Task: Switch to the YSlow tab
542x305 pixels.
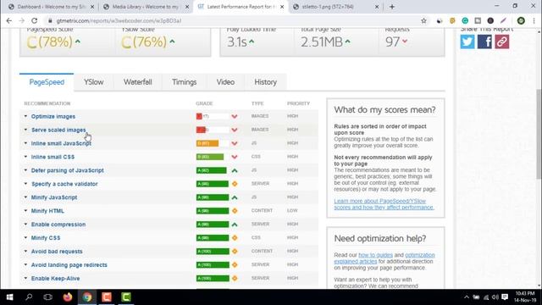Action: click(x=94, y=82)
